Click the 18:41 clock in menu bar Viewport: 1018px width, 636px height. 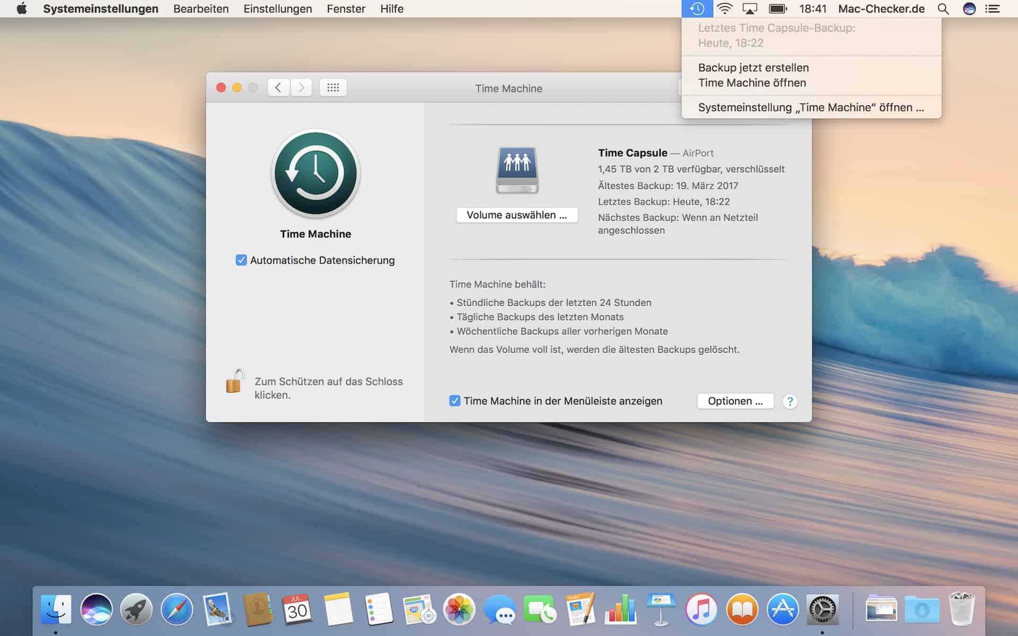pos(813,8)
